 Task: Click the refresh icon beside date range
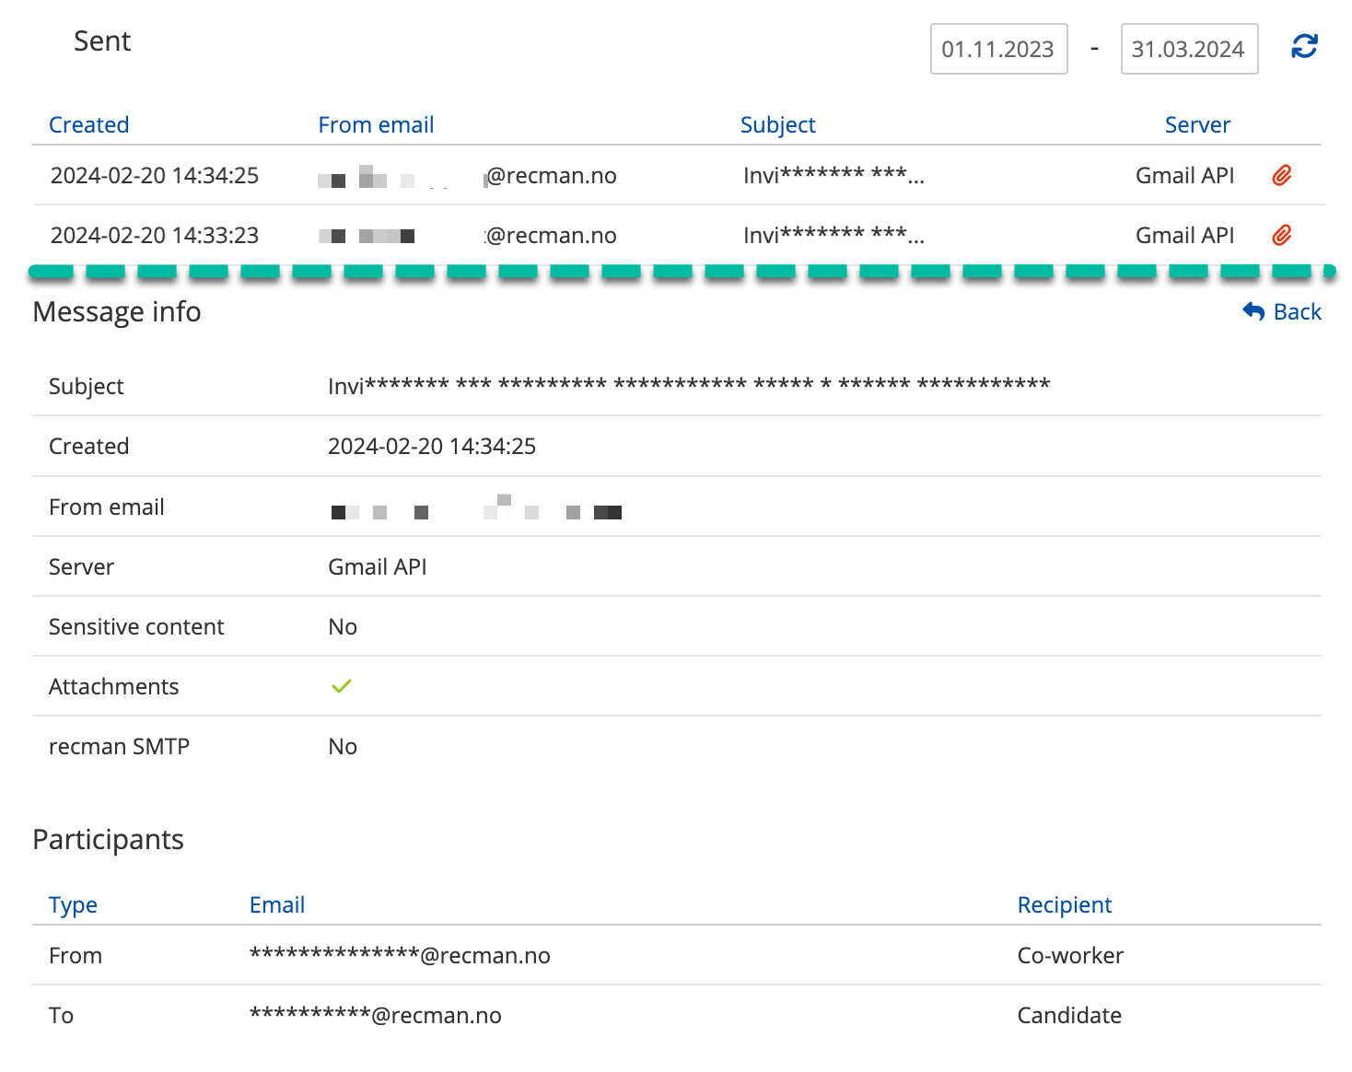tap(1304, 46)
